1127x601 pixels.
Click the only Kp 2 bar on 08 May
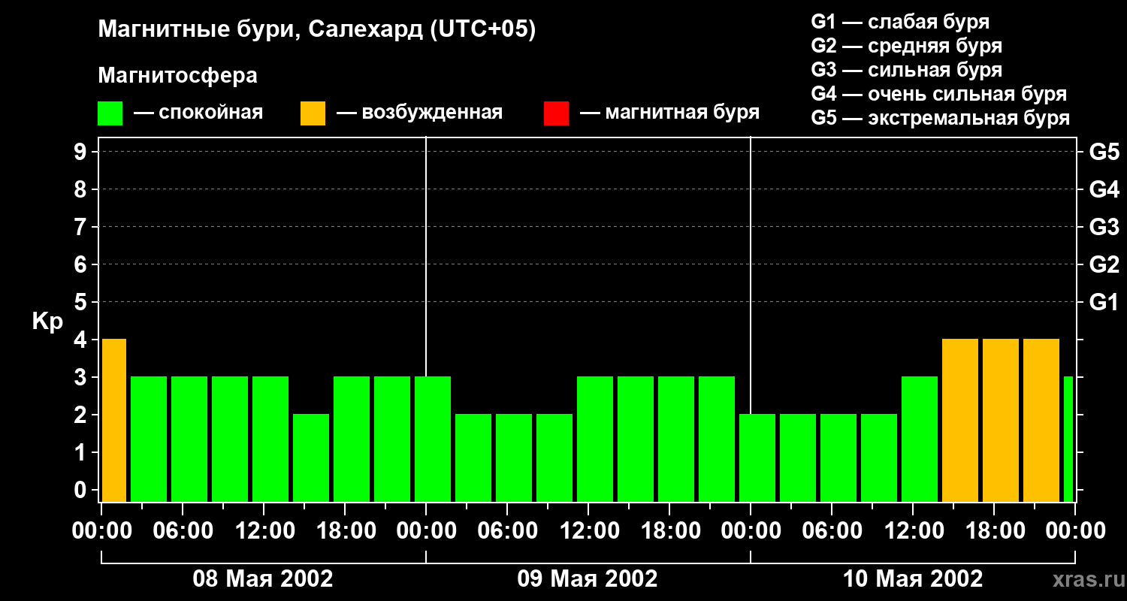pos(311,458)
